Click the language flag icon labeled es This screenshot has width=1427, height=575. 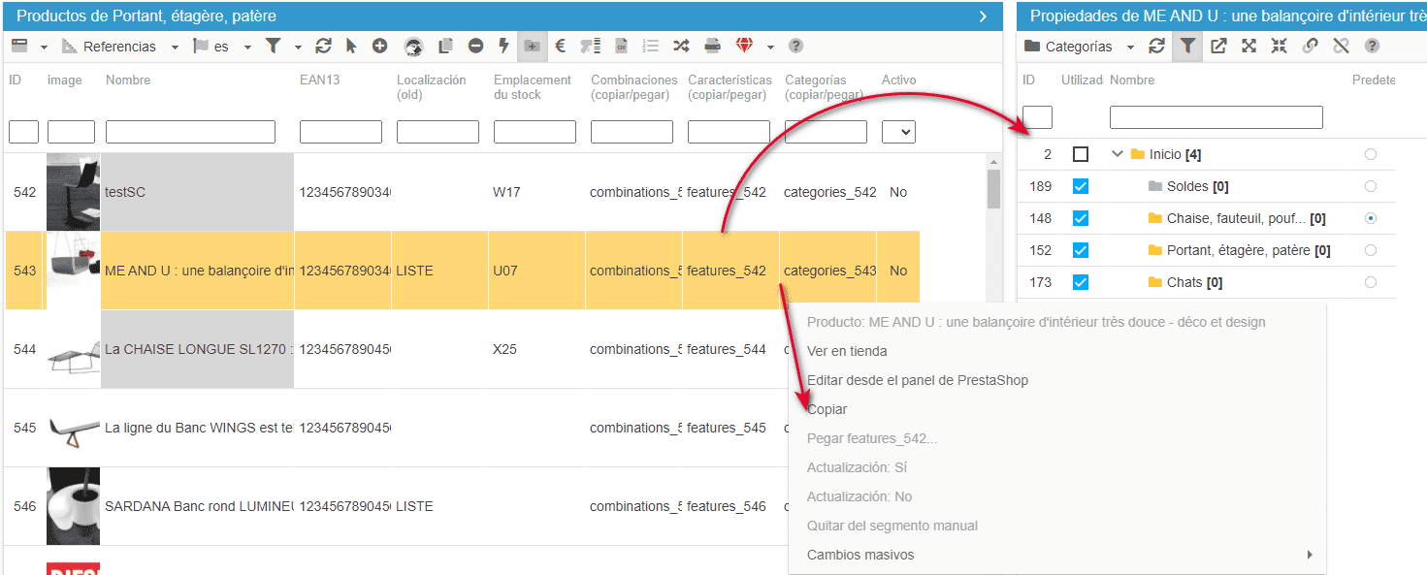tap(201, 46)
